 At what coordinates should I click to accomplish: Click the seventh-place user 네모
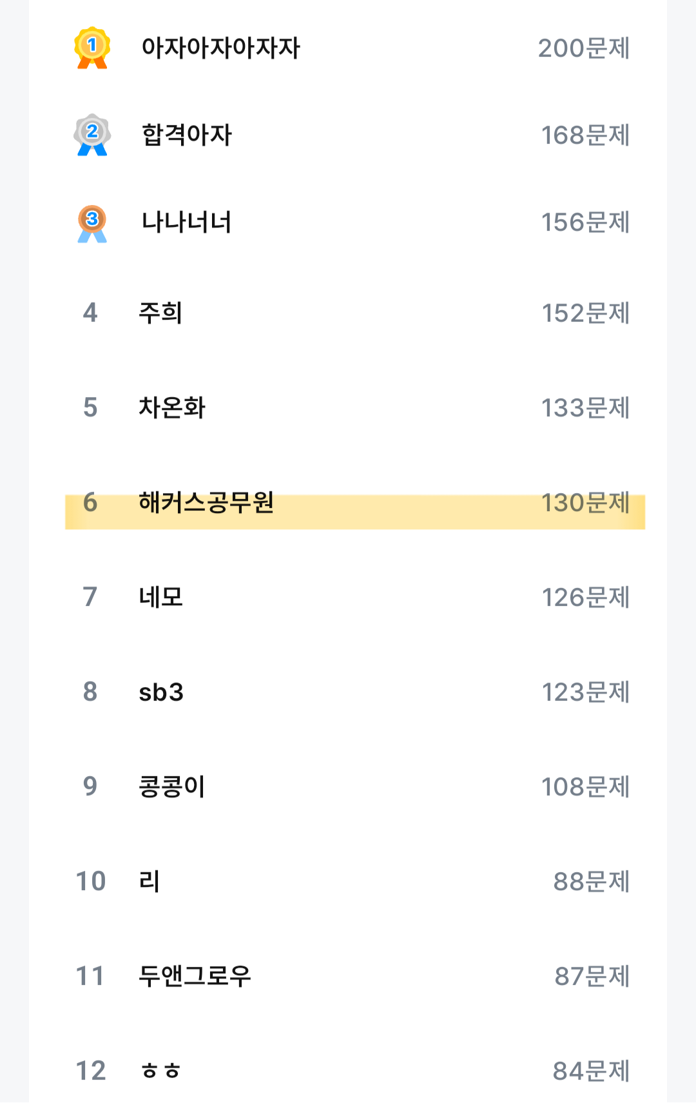tap(160, 597)
